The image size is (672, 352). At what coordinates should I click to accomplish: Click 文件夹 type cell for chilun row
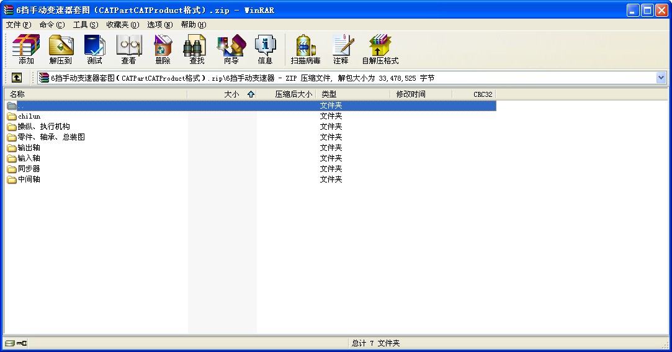tap(331, 116)
